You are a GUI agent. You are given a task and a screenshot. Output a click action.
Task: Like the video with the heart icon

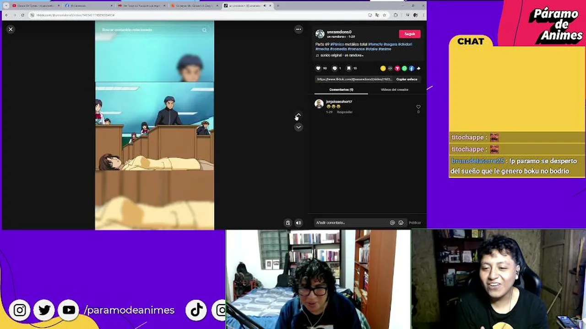[319, 69]
